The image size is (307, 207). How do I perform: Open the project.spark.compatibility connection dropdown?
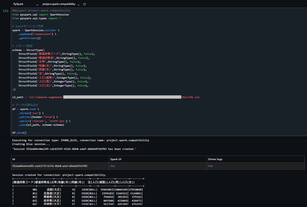tap(61, 4)
